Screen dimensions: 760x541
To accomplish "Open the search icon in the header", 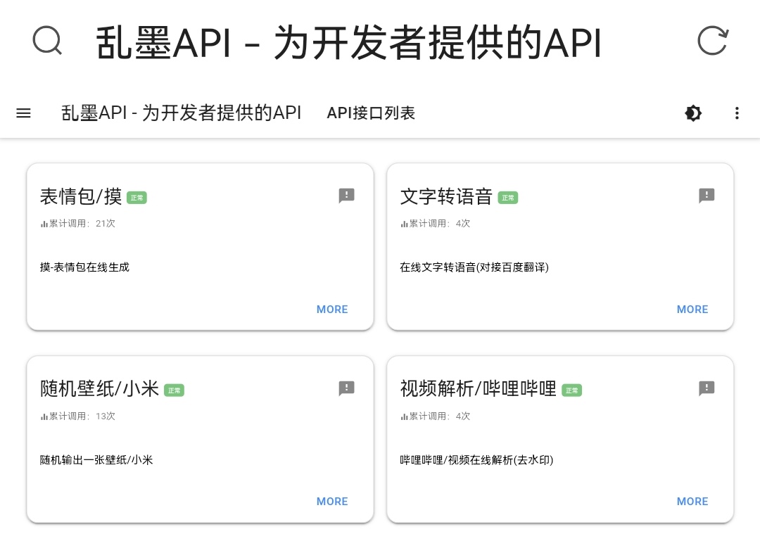I will pyautogui.click(x=46, y=41).
